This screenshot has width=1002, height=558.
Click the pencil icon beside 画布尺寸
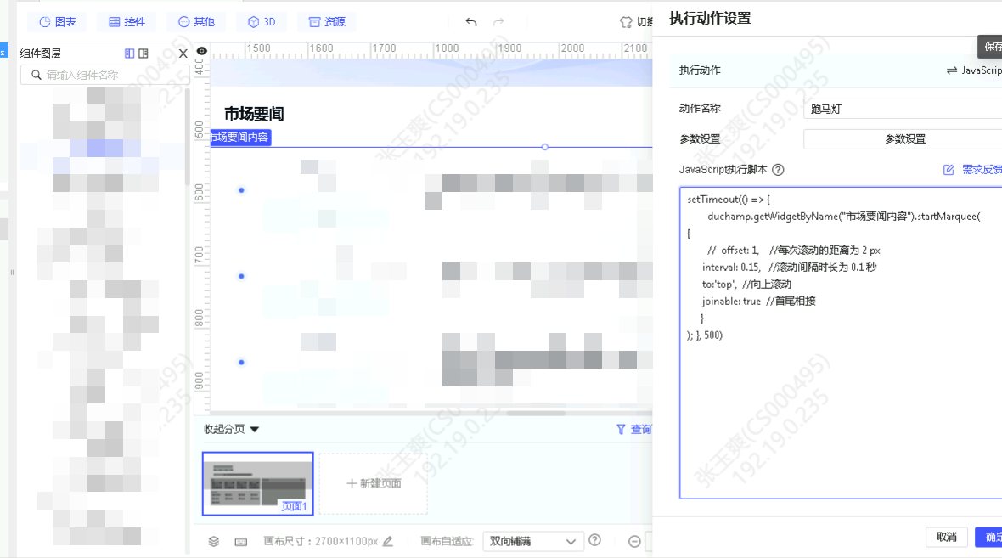click(388, 541)
